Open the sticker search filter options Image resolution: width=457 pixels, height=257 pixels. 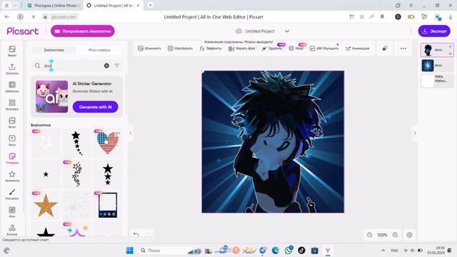click(117, 66)
